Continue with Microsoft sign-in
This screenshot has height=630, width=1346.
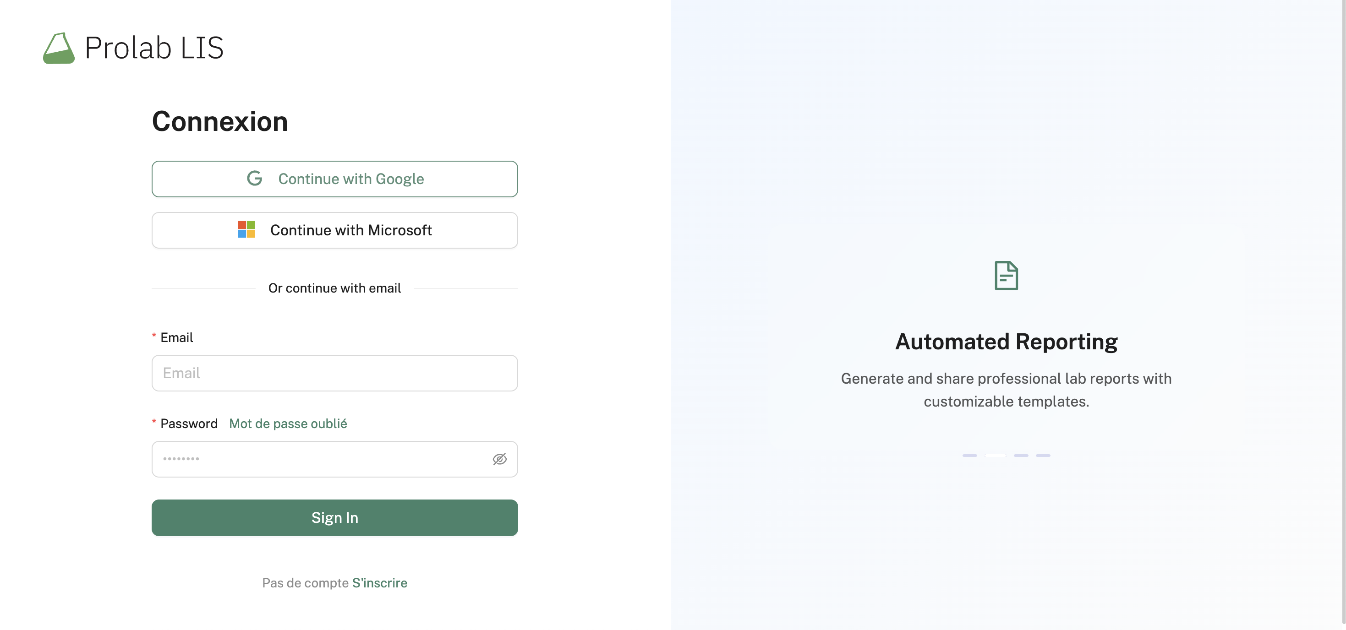(334, 230)
